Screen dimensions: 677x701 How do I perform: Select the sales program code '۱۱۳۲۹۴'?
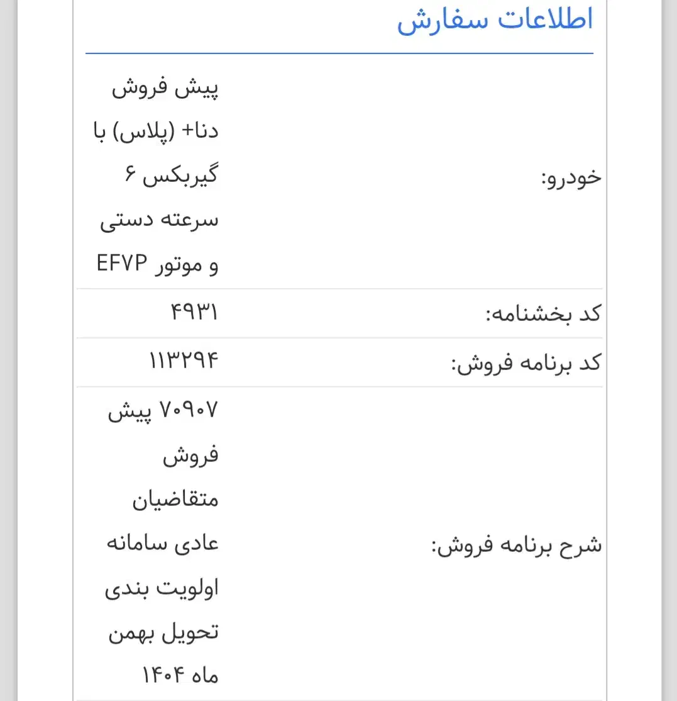coord(183,362)
